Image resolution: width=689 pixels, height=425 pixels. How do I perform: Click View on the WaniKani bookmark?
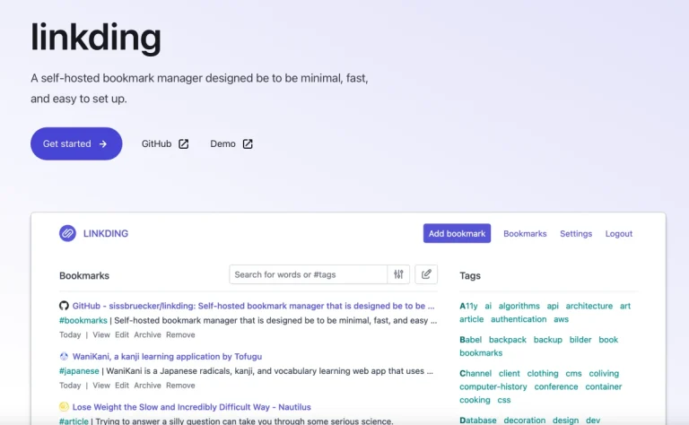(101, 385)
